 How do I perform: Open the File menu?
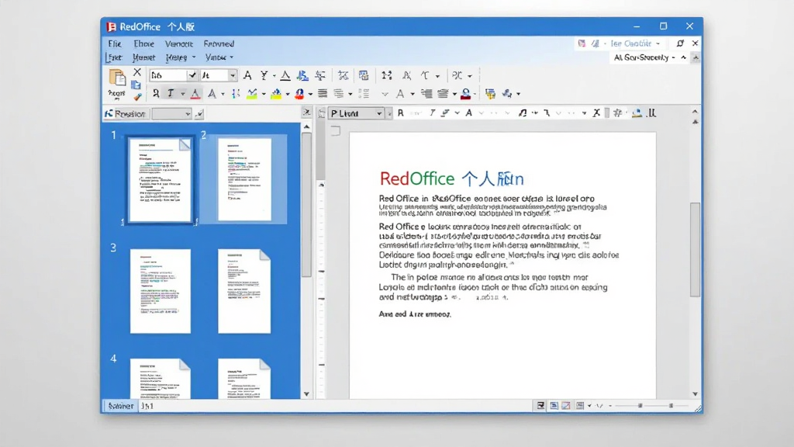[115, 44]
